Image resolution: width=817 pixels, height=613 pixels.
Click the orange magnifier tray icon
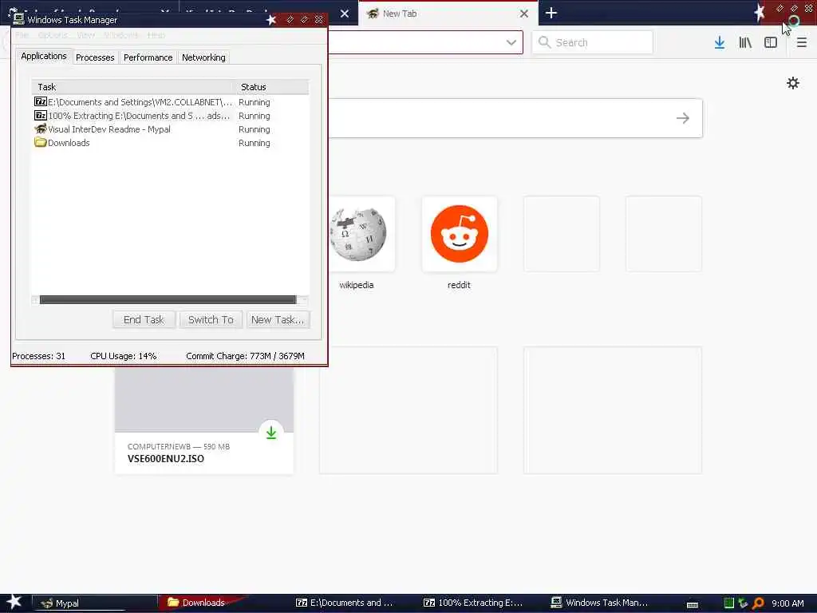point(758,603)
